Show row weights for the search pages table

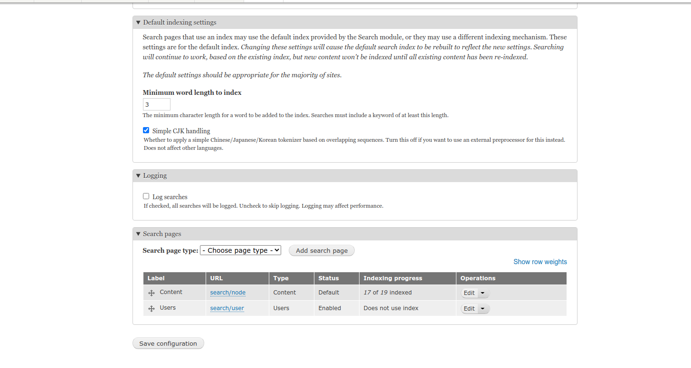(540, 261)
